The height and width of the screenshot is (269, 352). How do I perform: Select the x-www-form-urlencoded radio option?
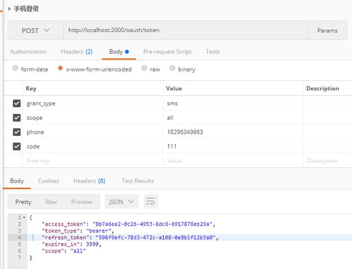(x=60, y=68)
